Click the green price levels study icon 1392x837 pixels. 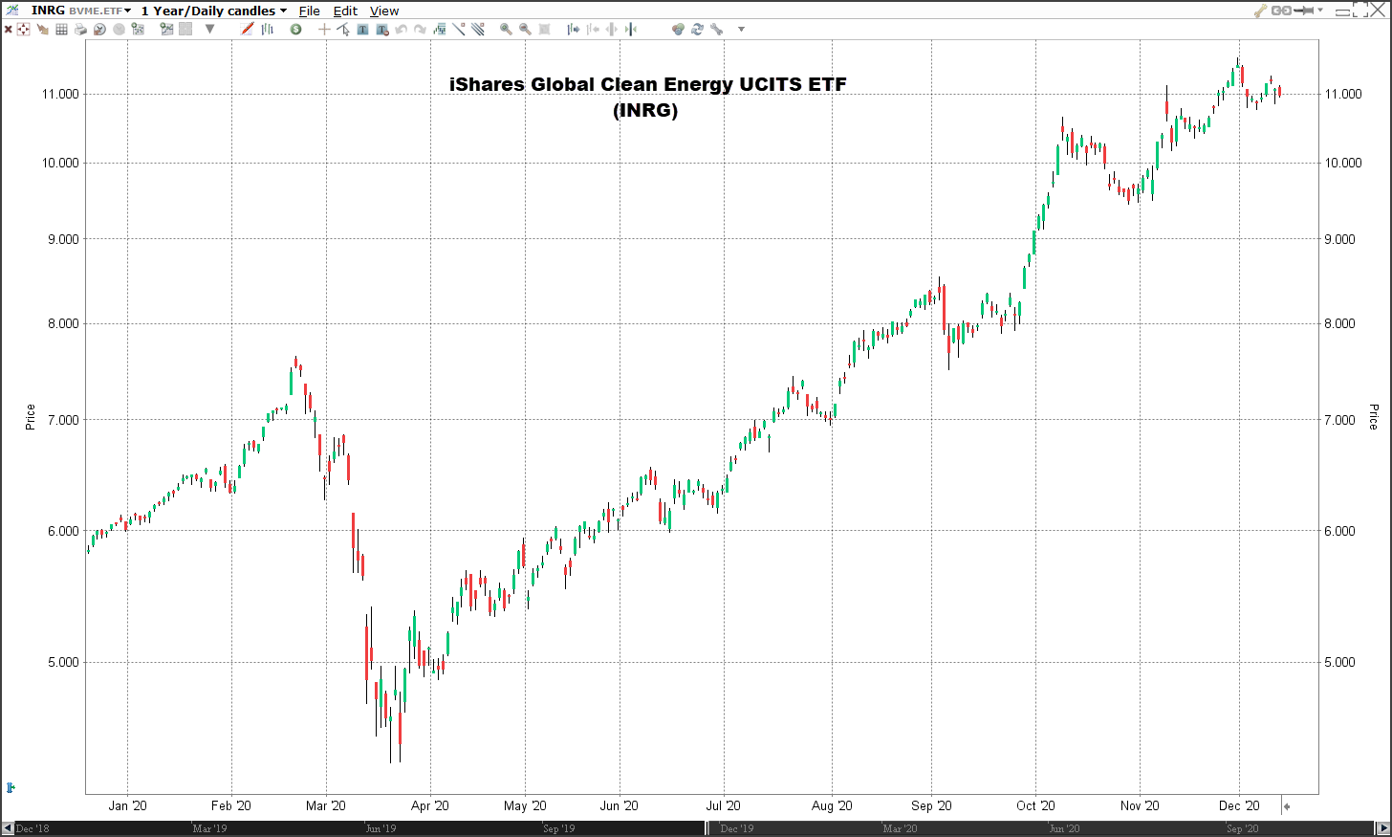440,30
